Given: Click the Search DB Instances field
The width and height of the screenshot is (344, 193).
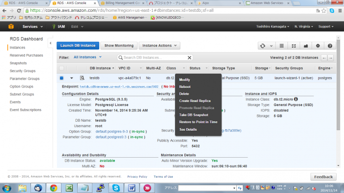Looking at the screenshot, I should (x=155, y=57).
